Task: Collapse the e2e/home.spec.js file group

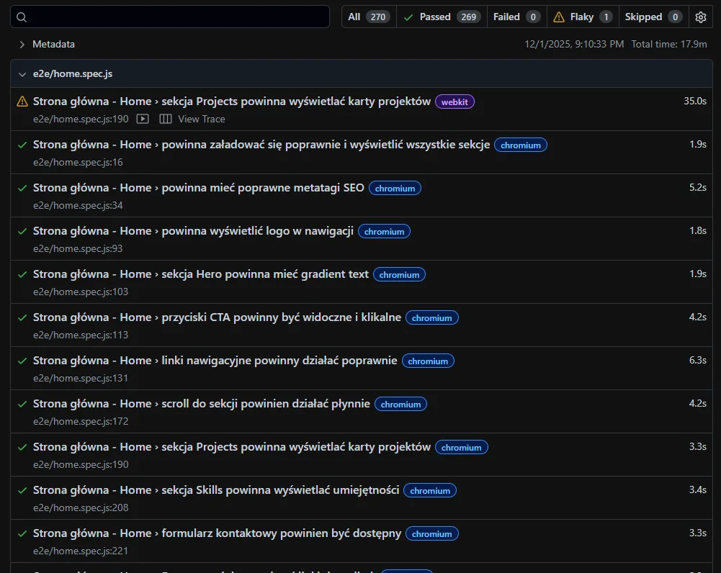Action: pos(22,73)
